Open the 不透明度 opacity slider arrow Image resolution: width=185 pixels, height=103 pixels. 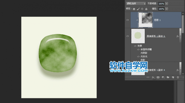pos(167,4)
